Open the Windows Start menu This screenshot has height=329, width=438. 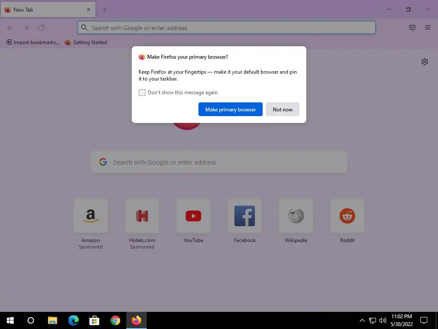10,320
